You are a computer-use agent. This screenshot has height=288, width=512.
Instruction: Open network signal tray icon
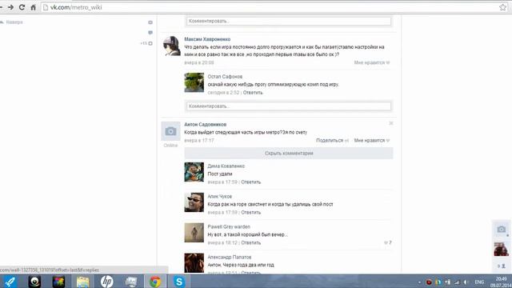(457, 282)
